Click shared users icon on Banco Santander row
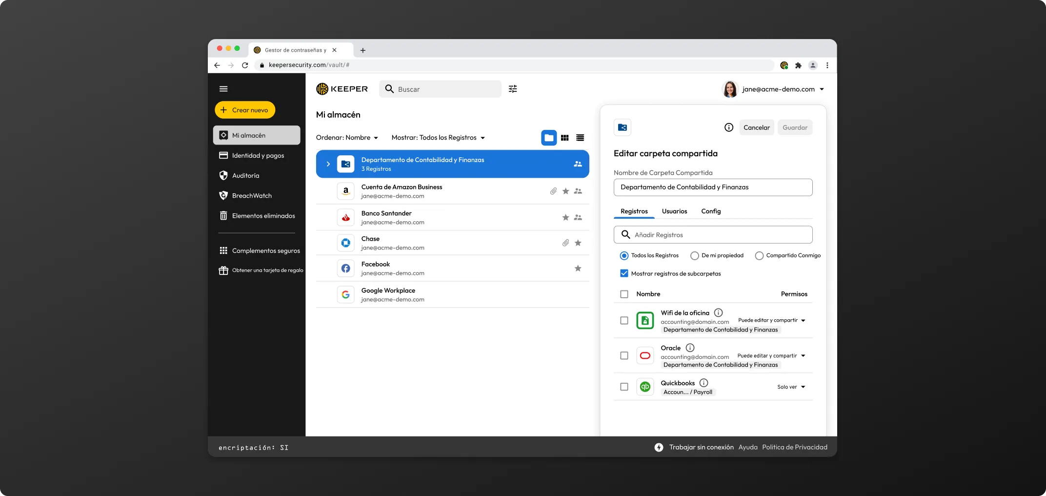The height and width of the screenshot is (496, 1046). 578,218
